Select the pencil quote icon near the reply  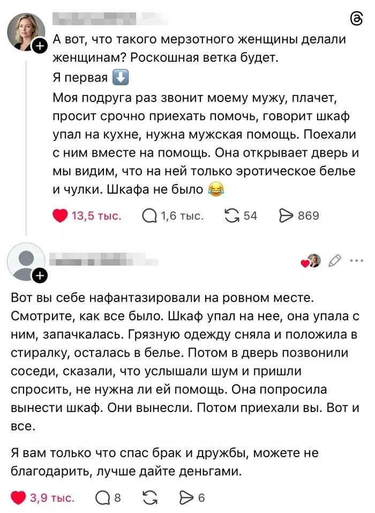tap(334, 260)
